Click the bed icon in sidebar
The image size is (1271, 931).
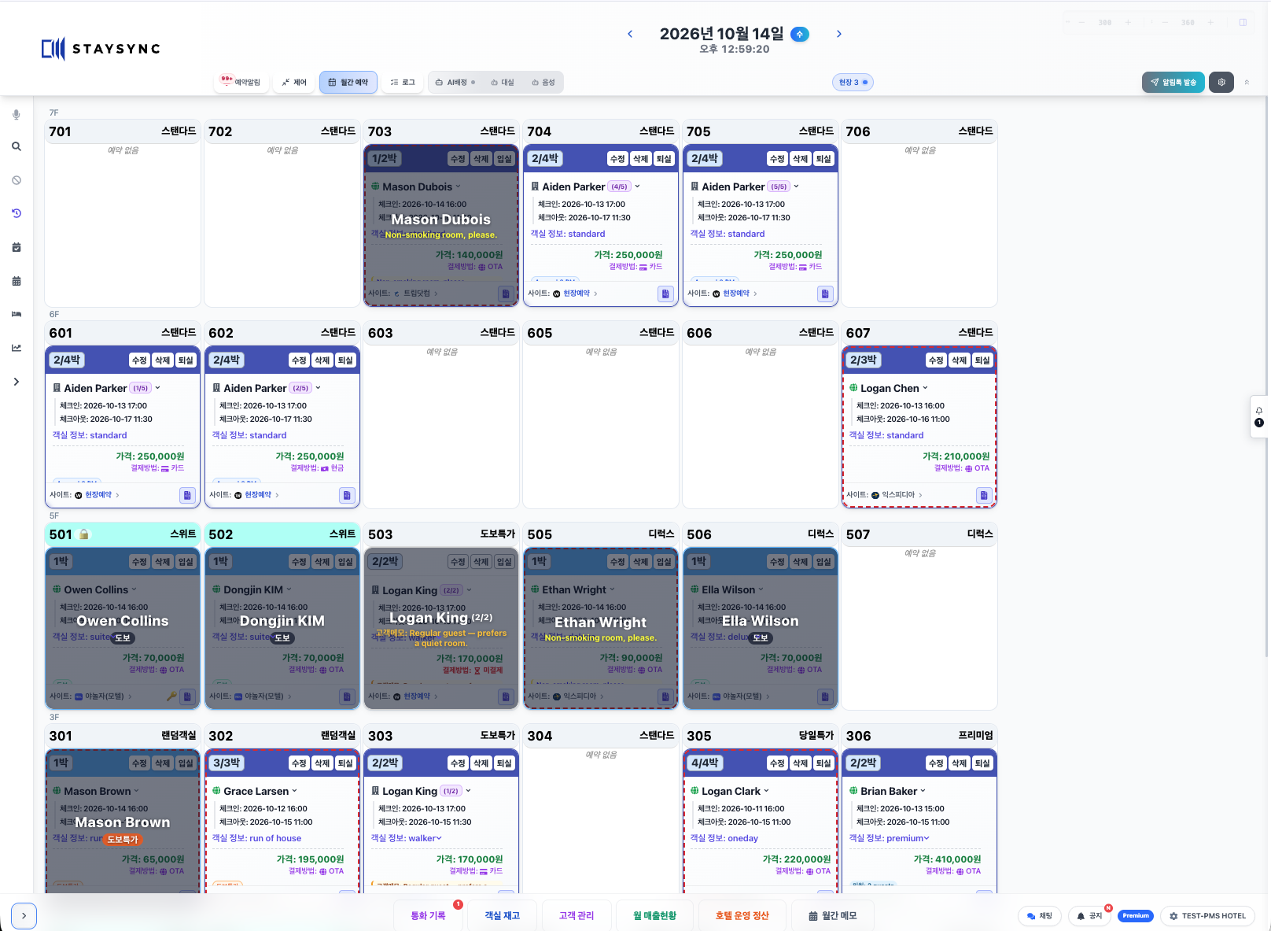click(17, 314)
